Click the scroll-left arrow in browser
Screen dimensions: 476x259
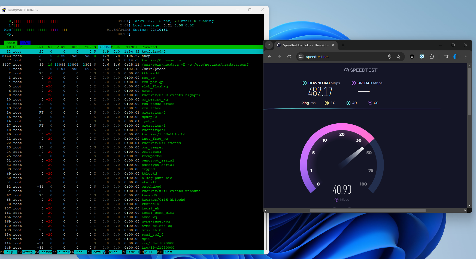point(266,210)
